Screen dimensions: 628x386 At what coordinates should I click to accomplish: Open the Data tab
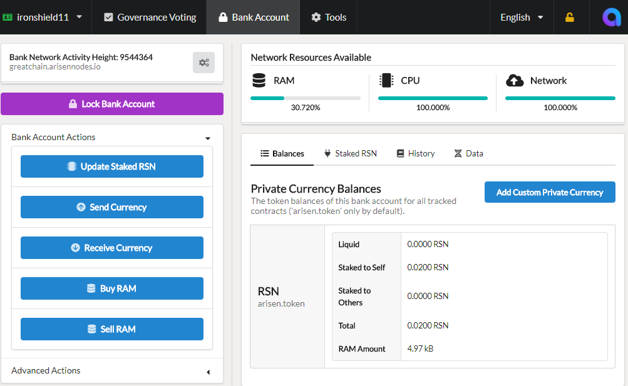coord(468,153)
